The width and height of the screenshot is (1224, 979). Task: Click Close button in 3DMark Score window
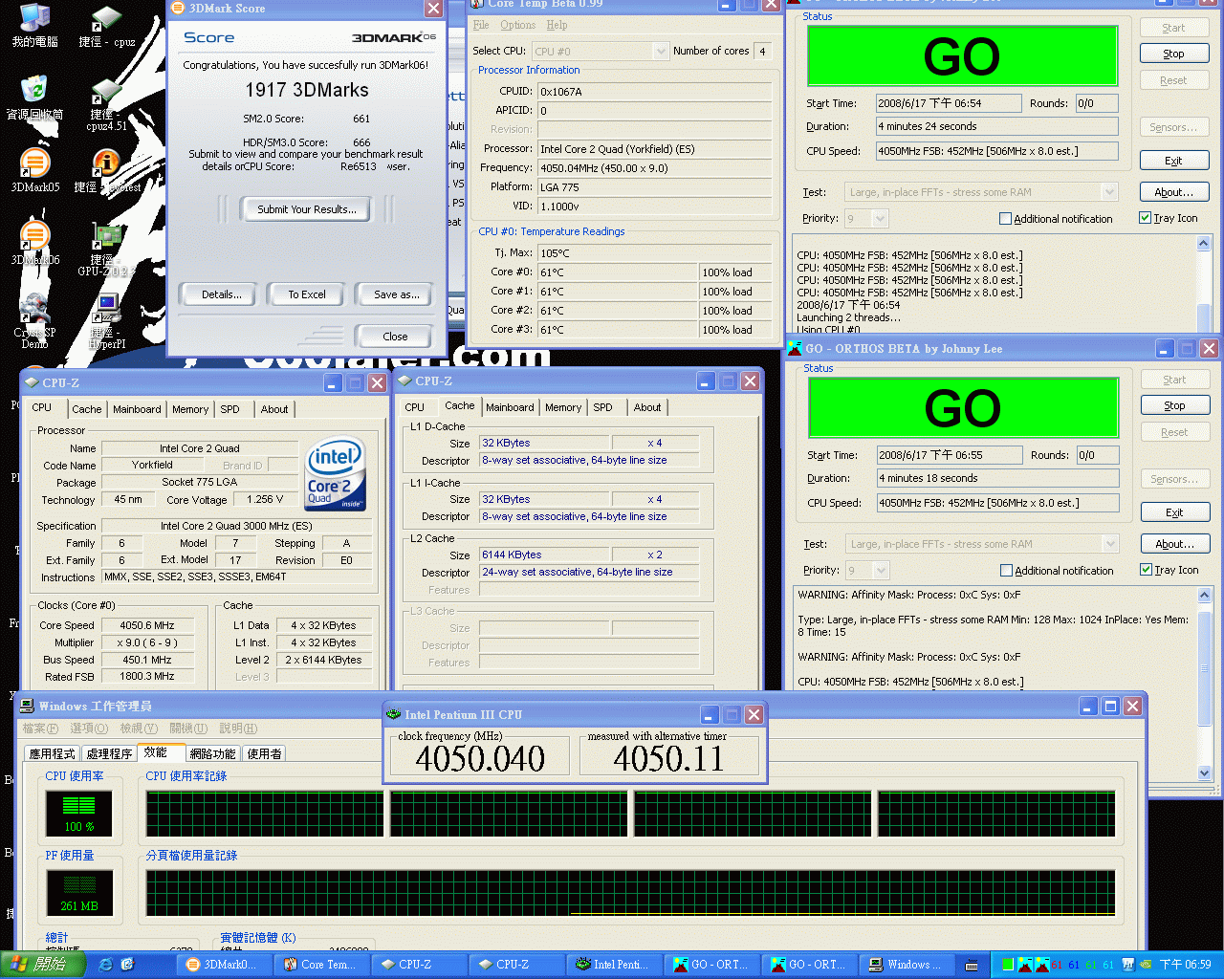pyautogui.click(x=395, y=337)
